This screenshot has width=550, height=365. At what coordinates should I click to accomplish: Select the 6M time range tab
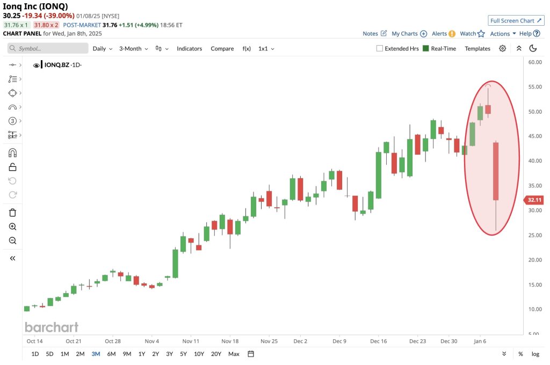point(111,354)
